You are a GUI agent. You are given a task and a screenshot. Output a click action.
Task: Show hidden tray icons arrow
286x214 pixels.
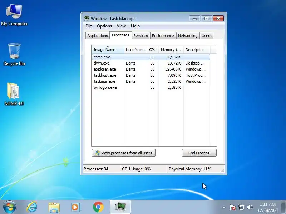(x=224, y=207)
